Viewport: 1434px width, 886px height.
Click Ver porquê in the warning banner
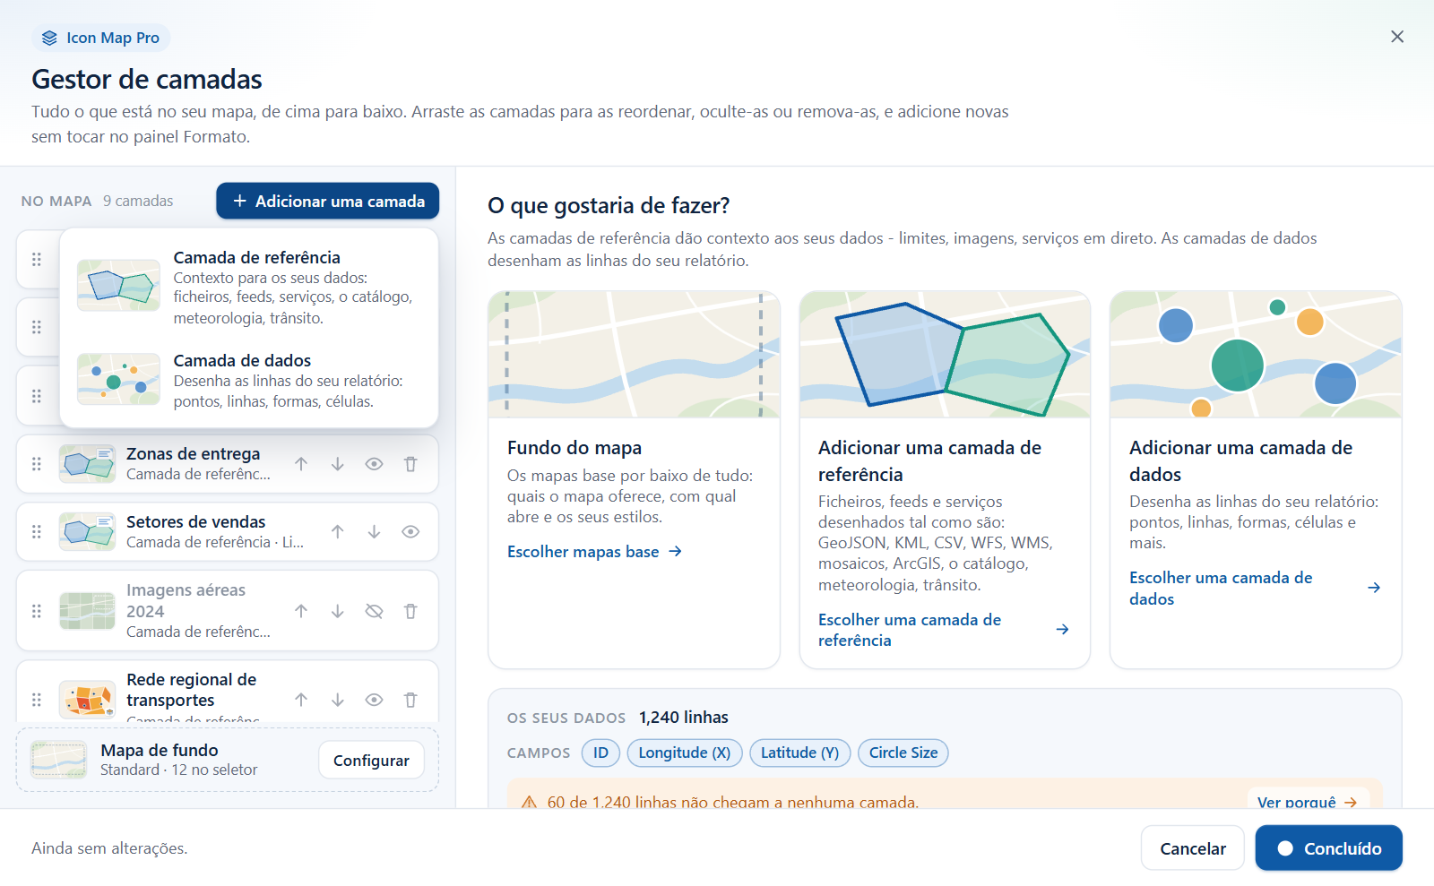[x=1308, y=799]
